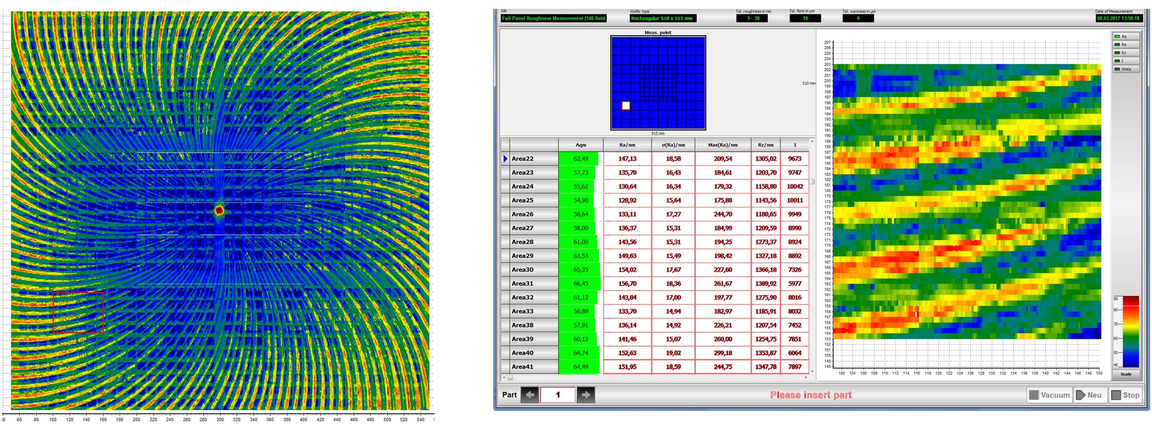The width and height of the screenshot is (1152, 435).
Task: Click the Part number input field
Action: click(558, 395)
